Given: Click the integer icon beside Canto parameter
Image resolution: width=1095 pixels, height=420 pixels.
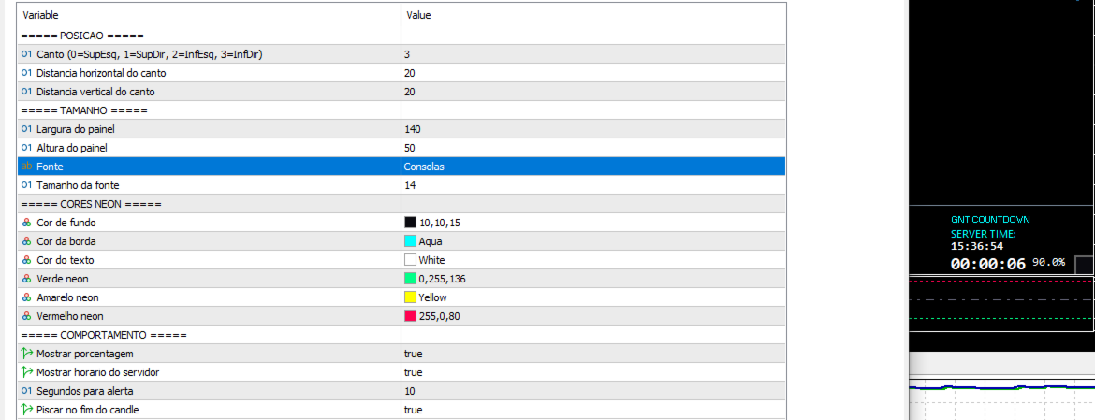Looking at the screenshot, I should [x=26, y=53].
